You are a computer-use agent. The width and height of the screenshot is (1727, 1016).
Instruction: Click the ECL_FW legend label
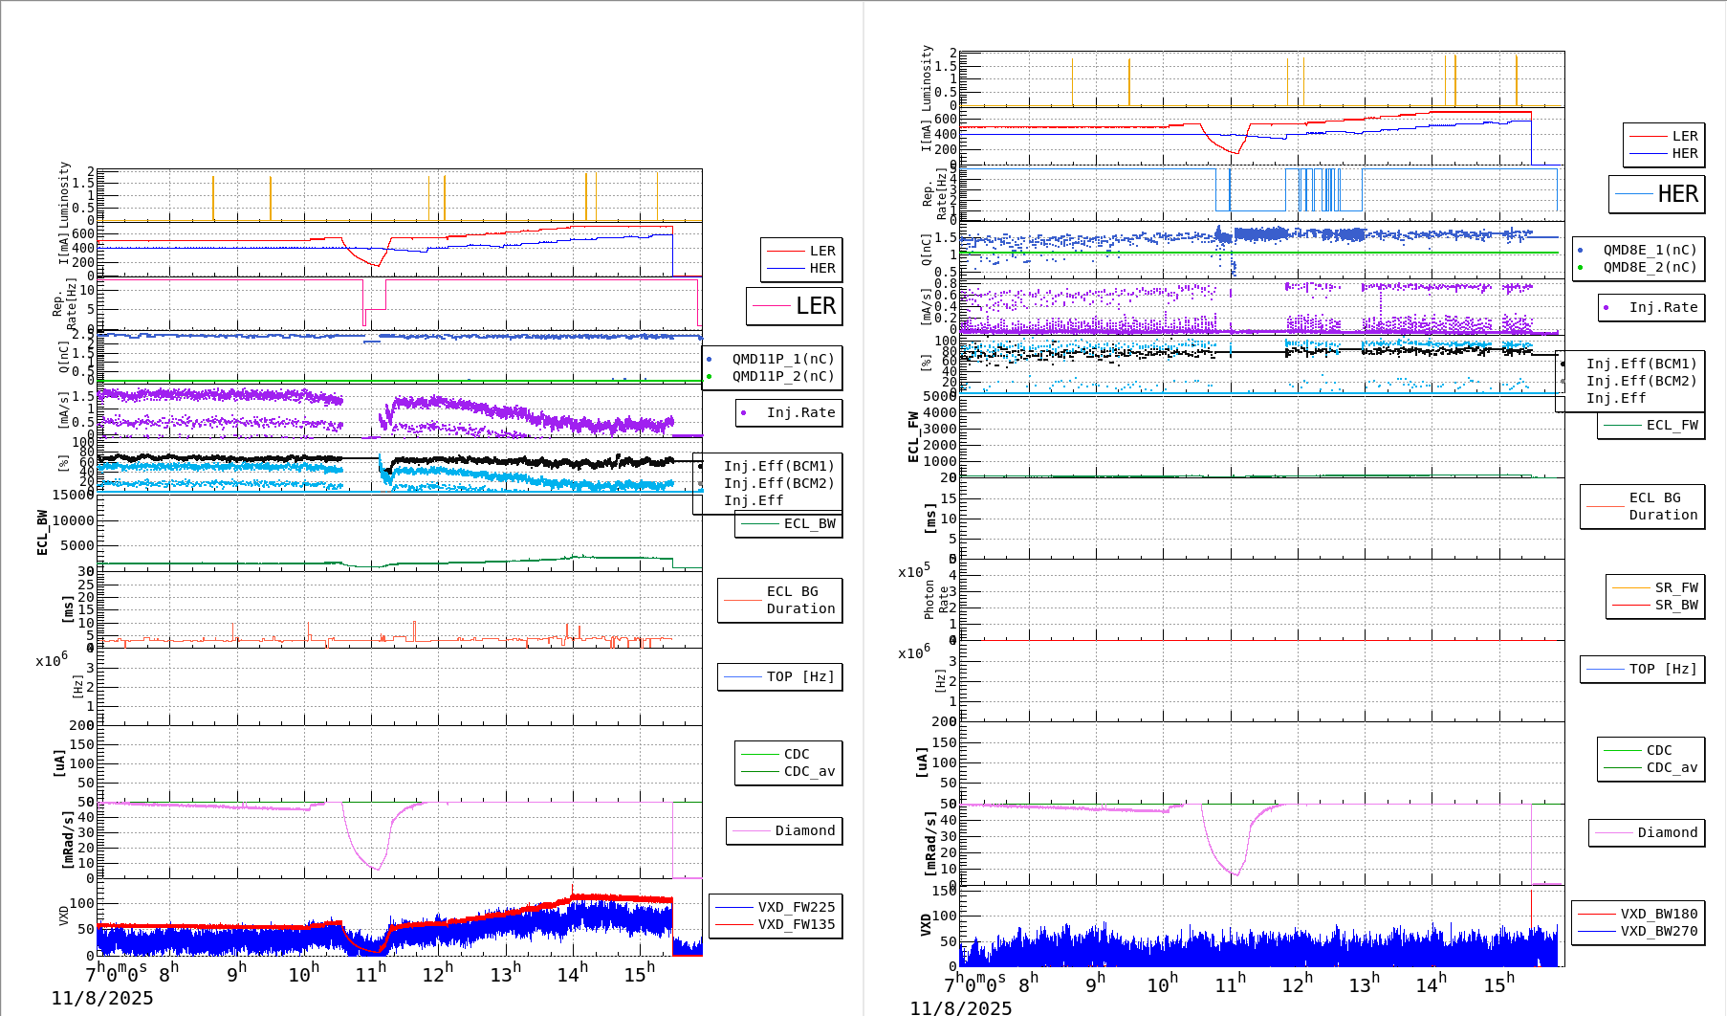click(1671, 425)
